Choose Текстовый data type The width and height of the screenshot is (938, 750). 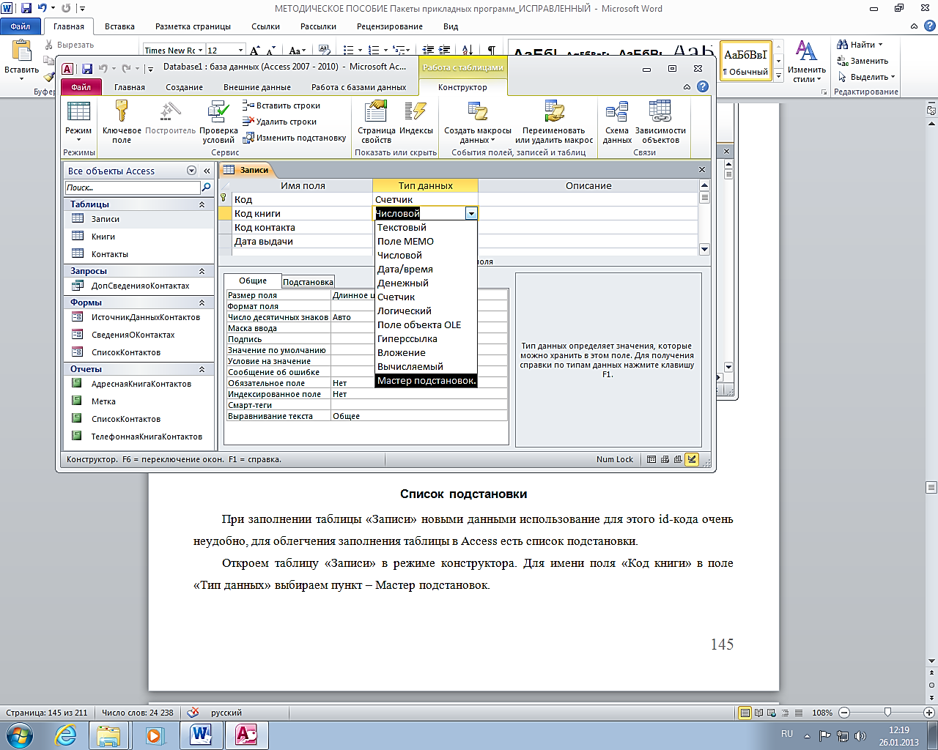(x=426, y=228)
